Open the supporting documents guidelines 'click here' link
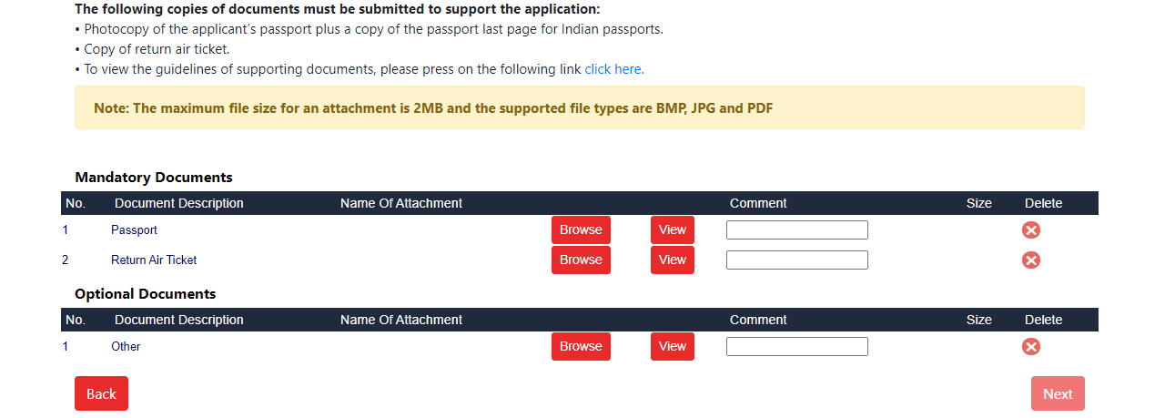Image resolution: width=1175 pixels, height=418 pixels. click(x=614, y=69)
